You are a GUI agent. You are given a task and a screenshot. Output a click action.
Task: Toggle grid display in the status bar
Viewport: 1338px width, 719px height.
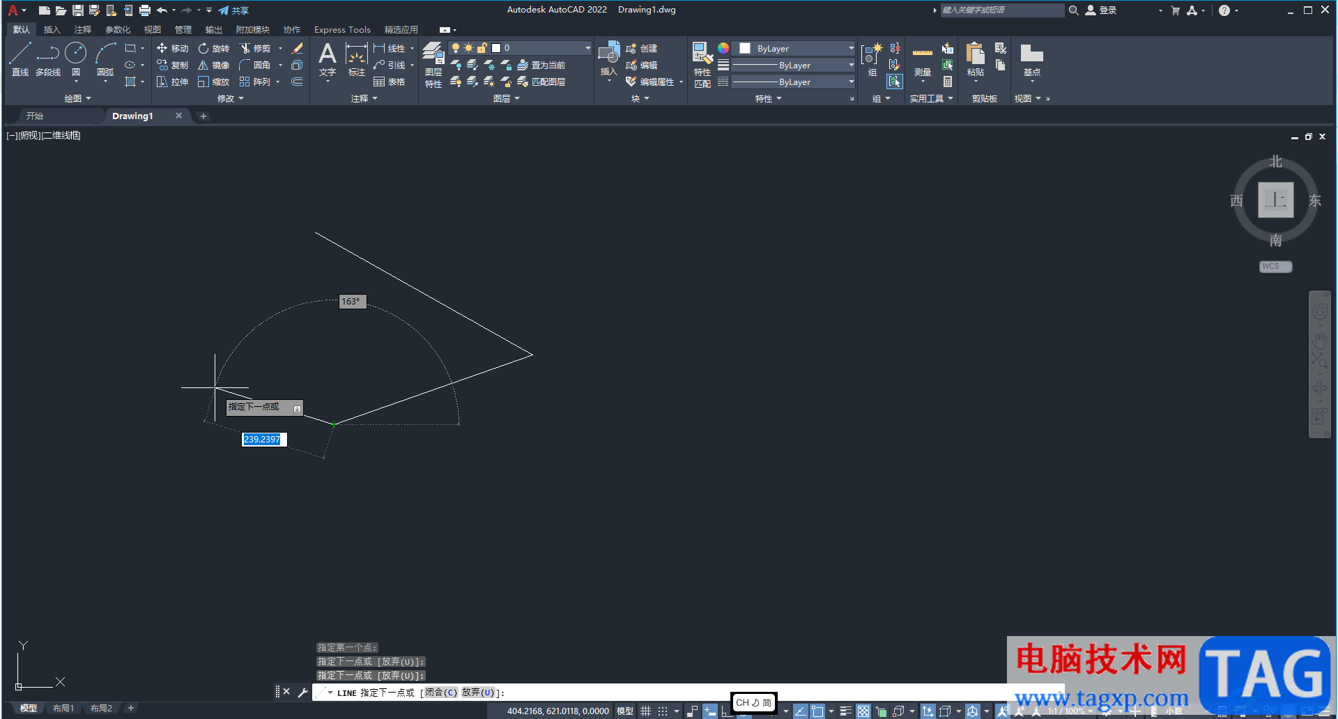pyautogui.click(x=645, y=711)
